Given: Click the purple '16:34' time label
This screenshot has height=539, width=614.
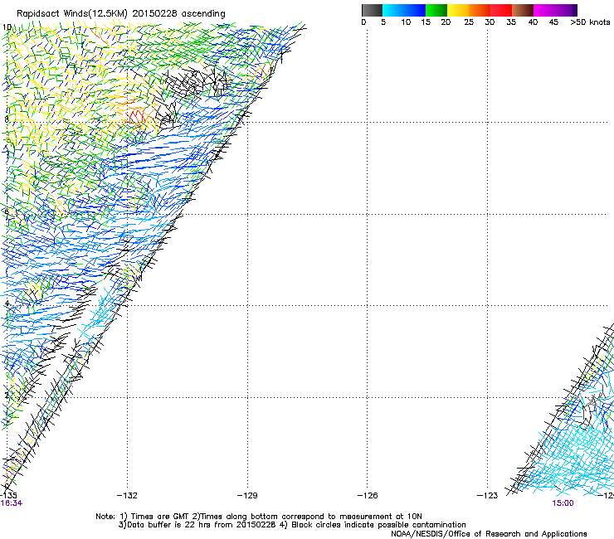Looking at the screenshot, I should [12, 503].
